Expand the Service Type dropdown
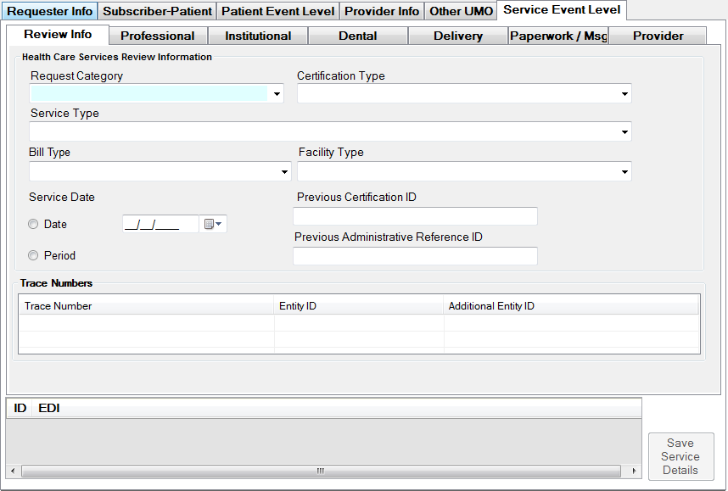The width and height of the screenshot is (728, 491). pos(624,132)
